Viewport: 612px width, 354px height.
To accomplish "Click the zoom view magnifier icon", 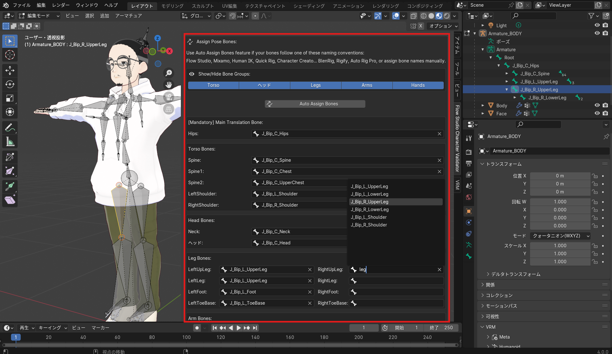I will point(169,73).
